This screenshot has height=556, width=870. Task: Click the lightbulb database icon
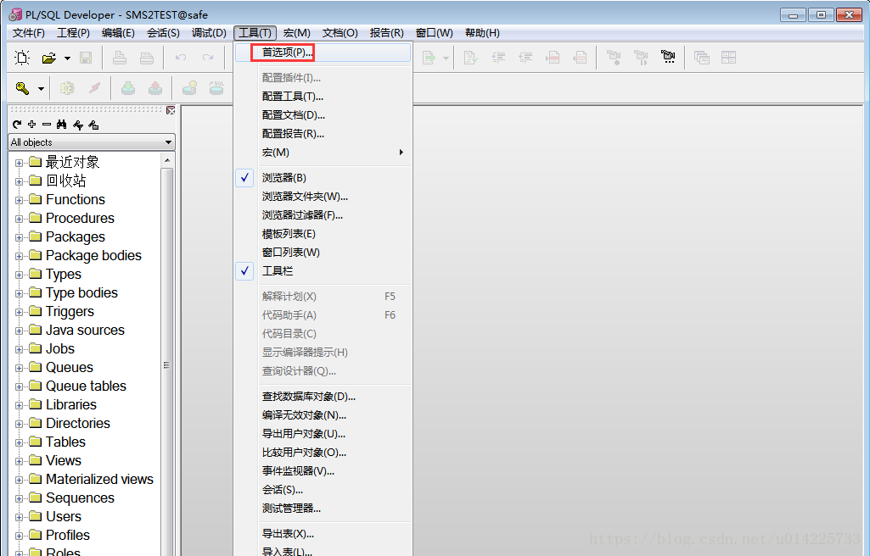(x=190, y=88)
